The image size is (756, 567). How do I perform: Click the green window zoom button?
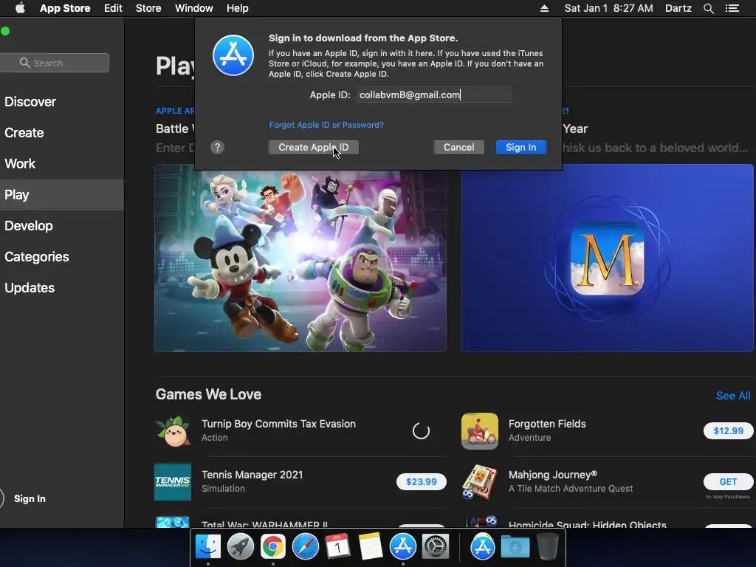pyautogui.click(x=5, y=31)
